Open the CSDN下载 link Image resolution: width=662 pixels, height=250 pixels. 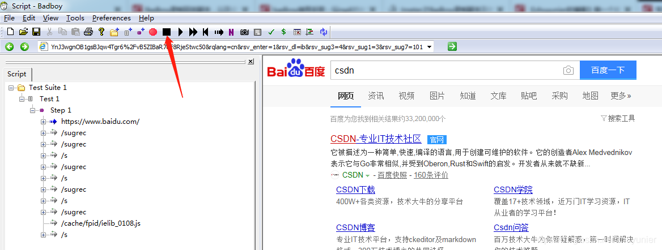point(355,189)
